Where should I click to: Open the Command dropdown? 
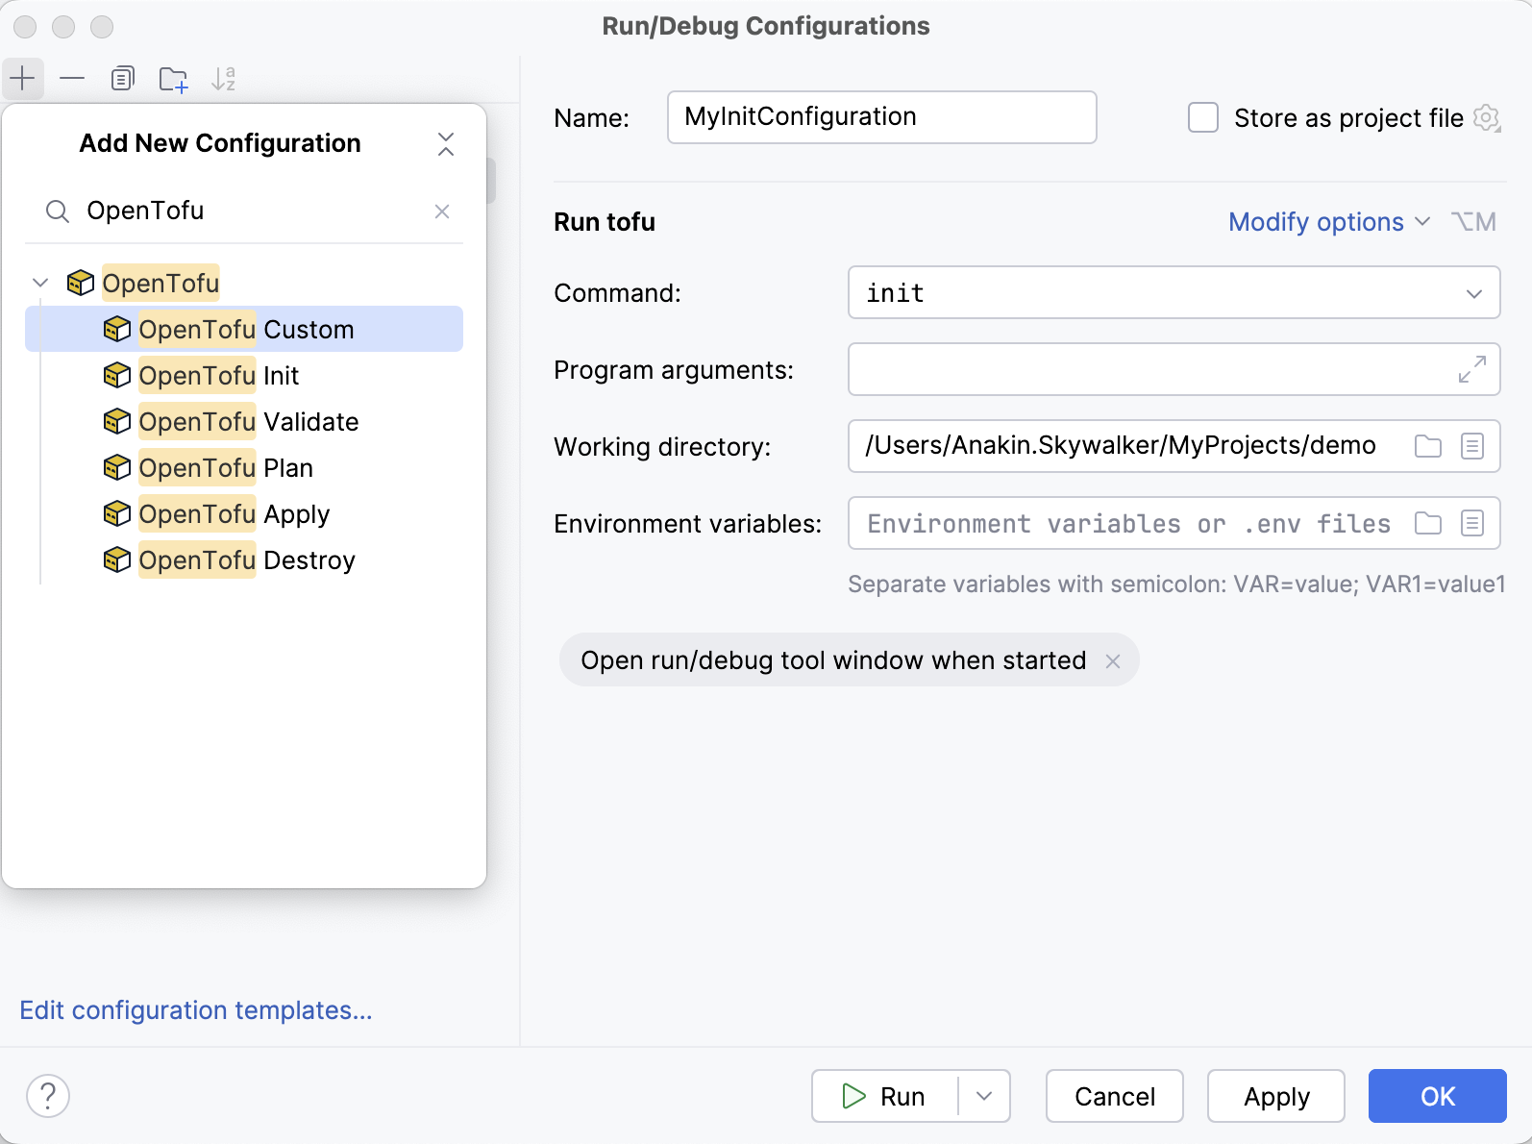[x=1473, y=293]
